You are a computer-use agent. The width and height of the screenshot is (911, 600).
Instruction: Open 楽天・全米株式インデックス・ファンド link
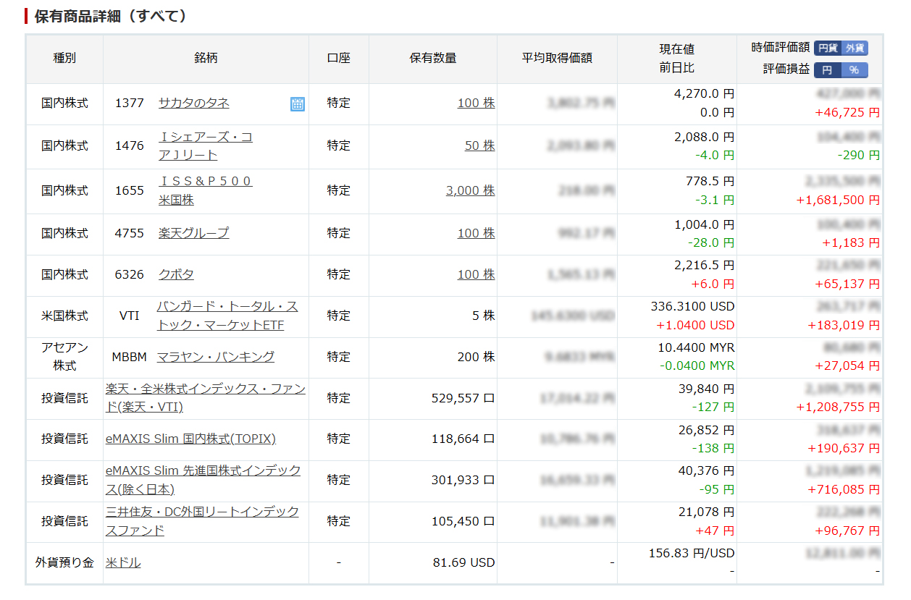pos(205,389)
